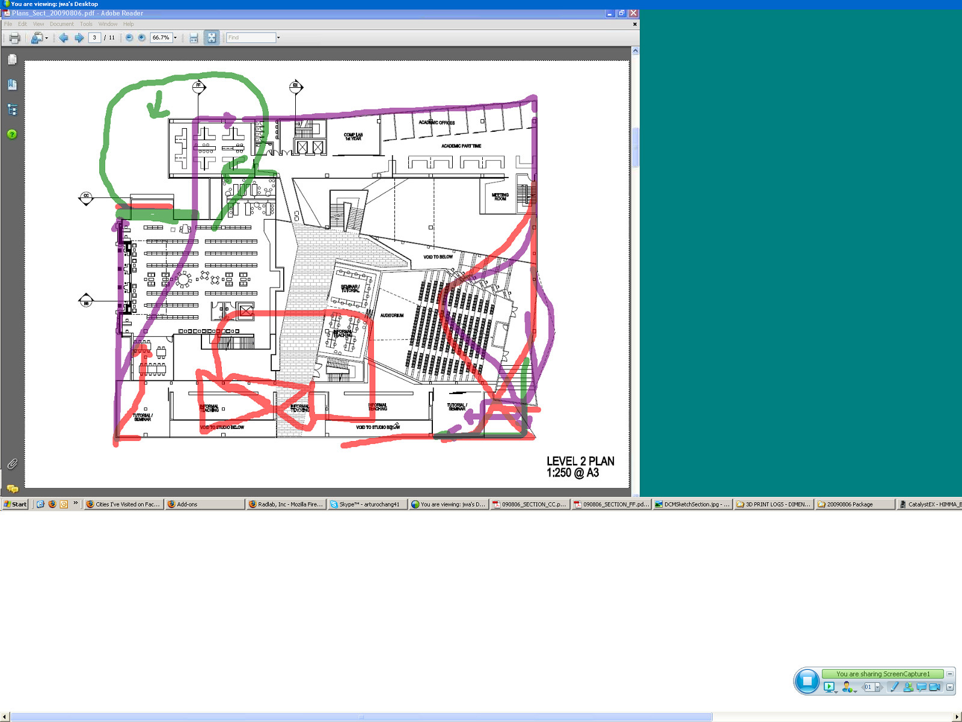Click the 66.7% zoom value field
Viewport: 962px width, 722px height.
(x=161, y=37)
